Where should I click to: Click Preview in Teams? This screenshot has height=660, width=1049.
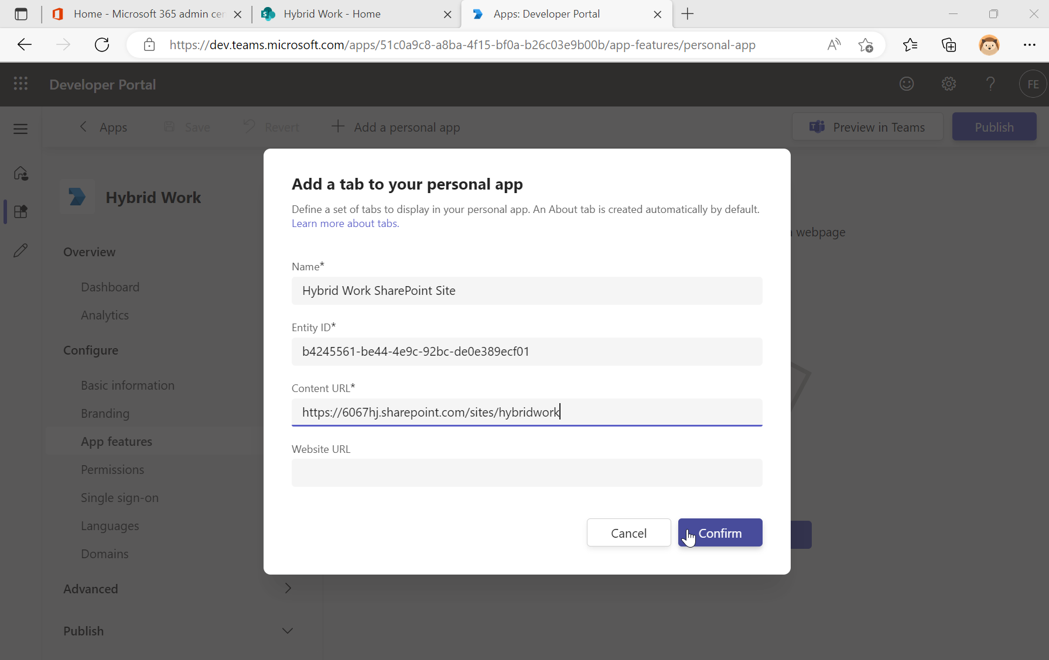(867, 126)
